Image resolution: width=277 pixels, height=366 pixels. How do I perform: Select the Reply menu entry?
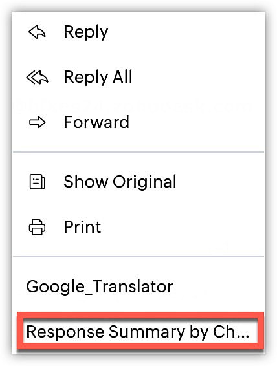pos(138,32)
